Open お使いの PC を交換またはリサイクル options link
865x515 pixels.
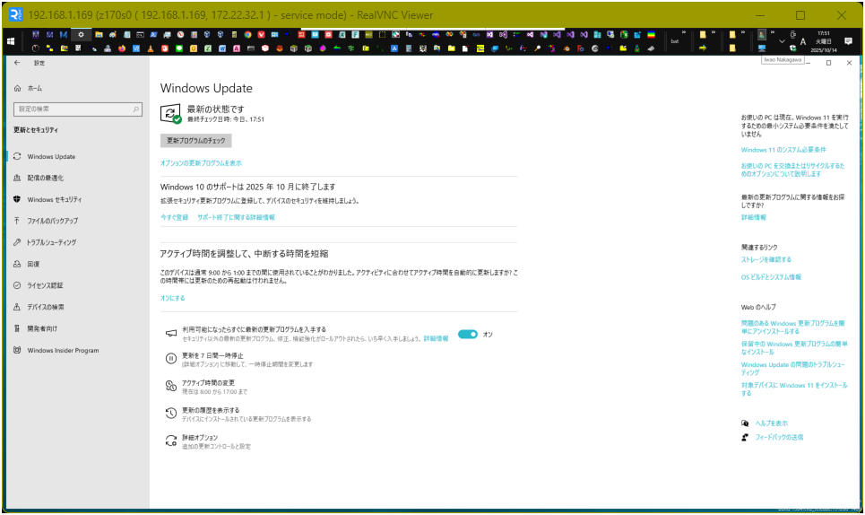tap(792, 170)
